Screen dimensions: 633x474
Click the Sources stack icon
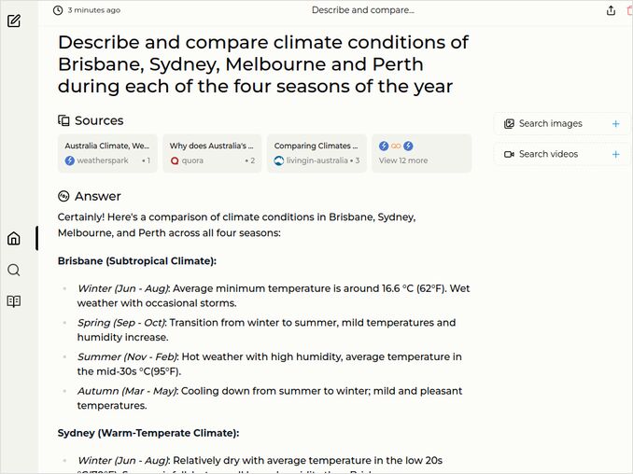[63, 120]
